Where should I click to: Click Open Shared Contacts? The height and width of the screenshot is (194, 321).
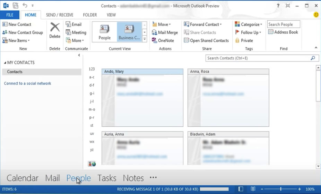click(206, 40)
